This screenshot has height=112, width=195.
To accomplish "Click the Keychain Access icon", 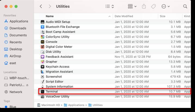I will pos(42,67).
